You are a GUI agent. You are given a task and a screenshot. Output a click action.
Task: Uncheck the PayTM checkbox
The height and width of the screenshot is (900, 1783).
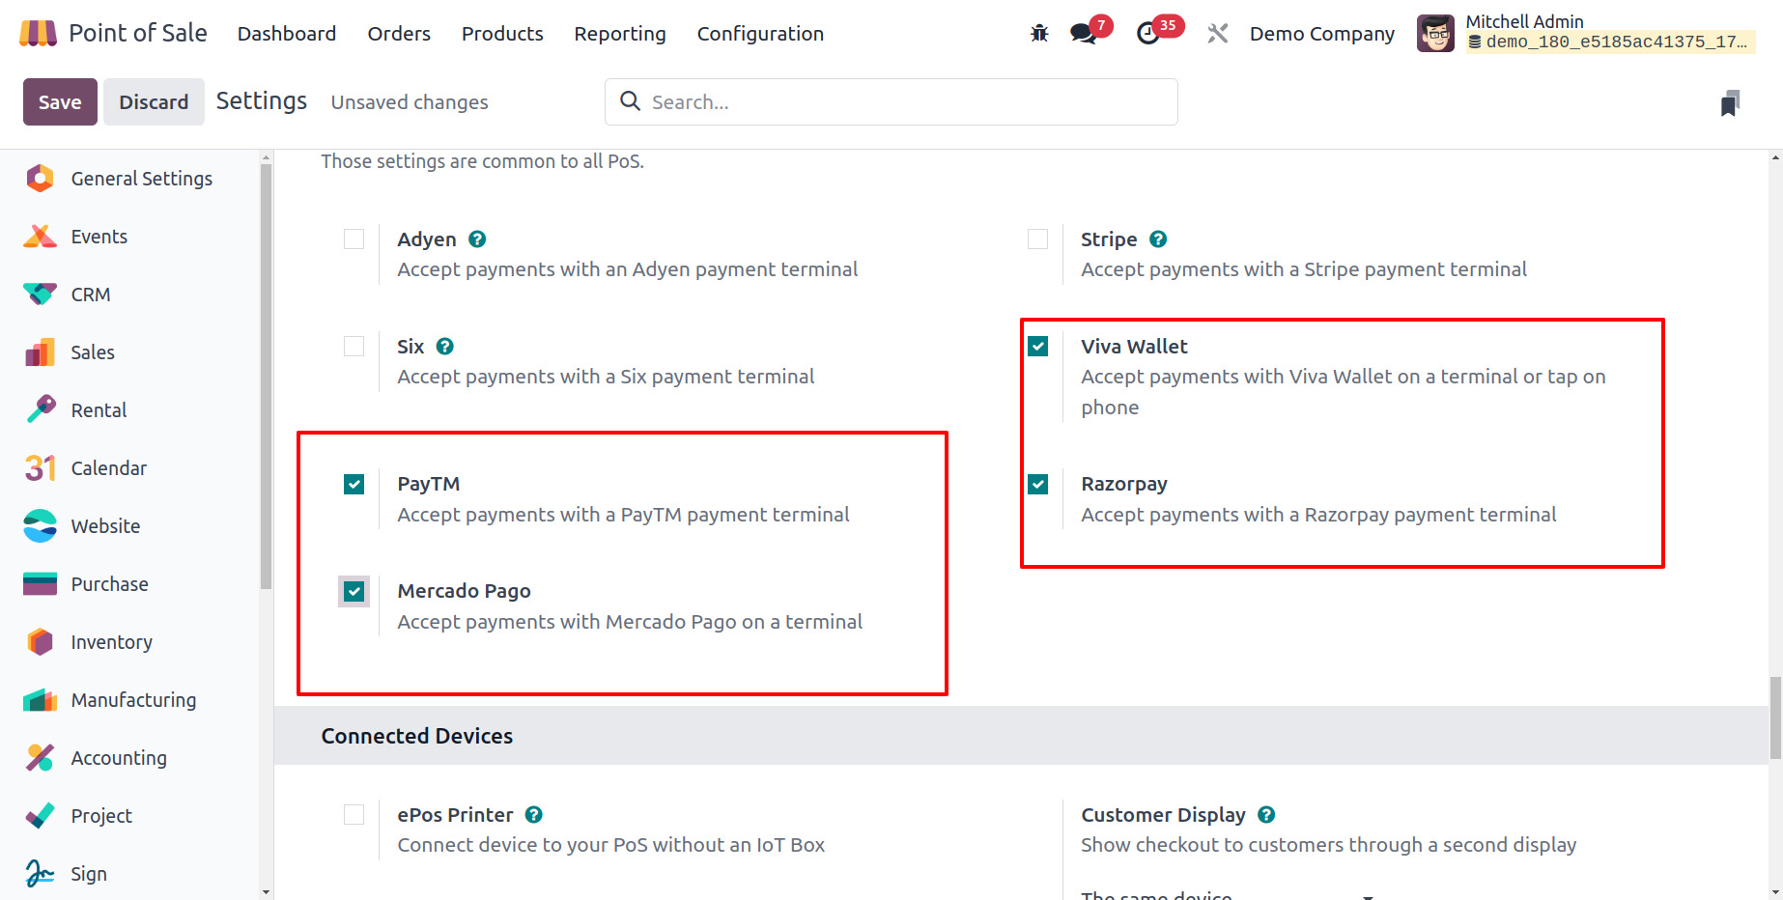tap(354, 484)
